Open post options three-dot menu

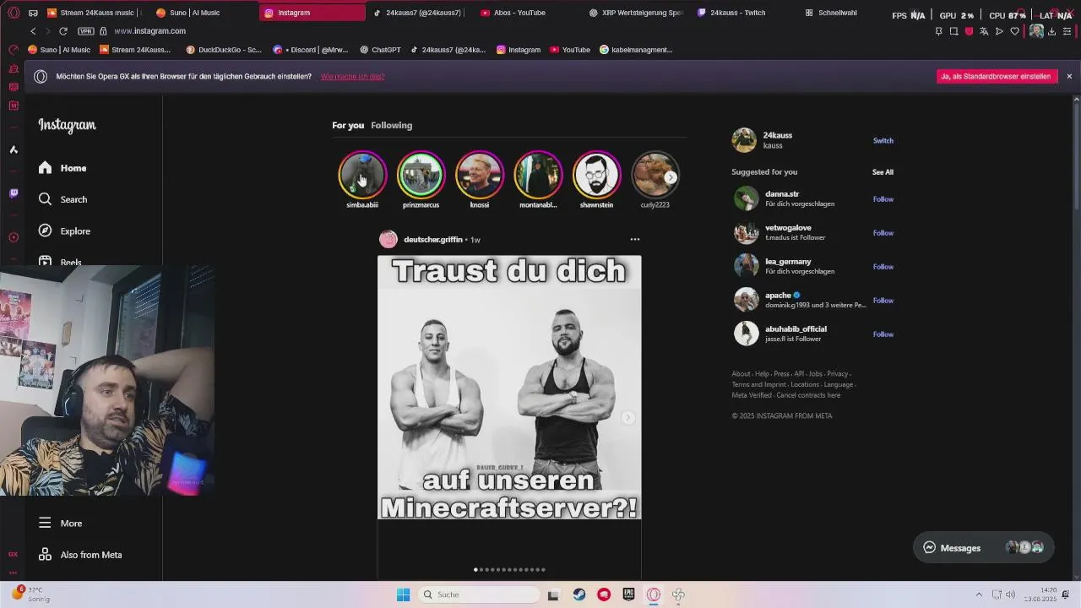[x=635, y=240]
